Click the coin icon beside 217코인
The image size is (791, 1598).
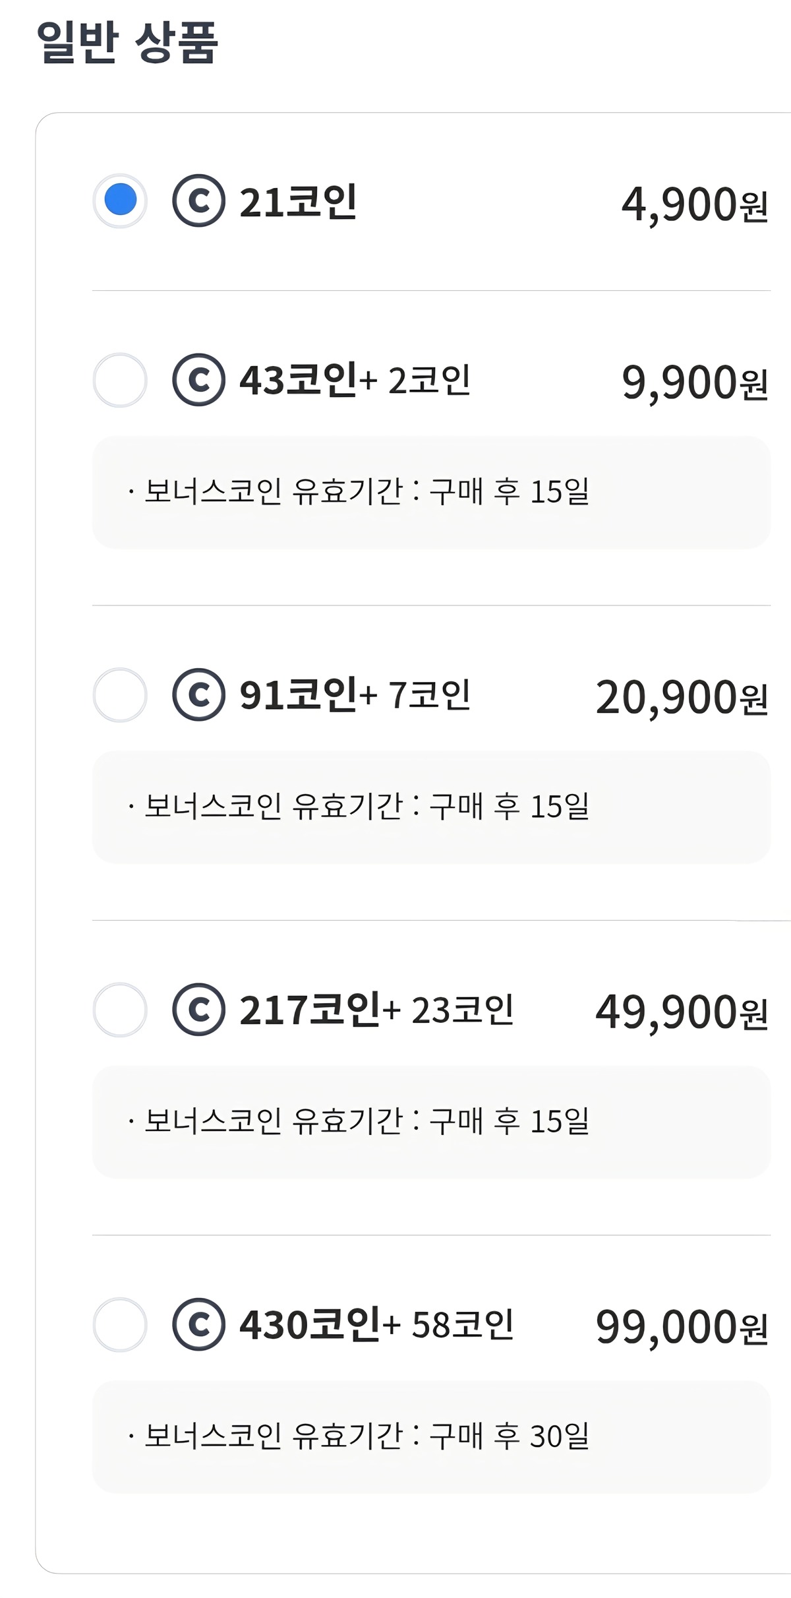[198, 1010]
